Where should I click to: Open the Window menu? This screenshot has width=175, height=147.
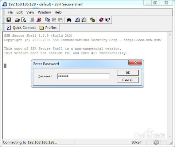click(44, 12)
